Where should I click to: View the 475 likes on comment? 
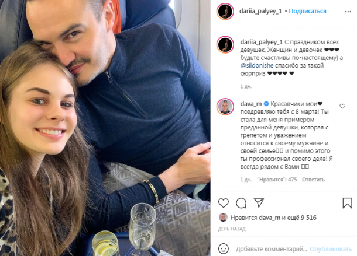click(277, 180)
